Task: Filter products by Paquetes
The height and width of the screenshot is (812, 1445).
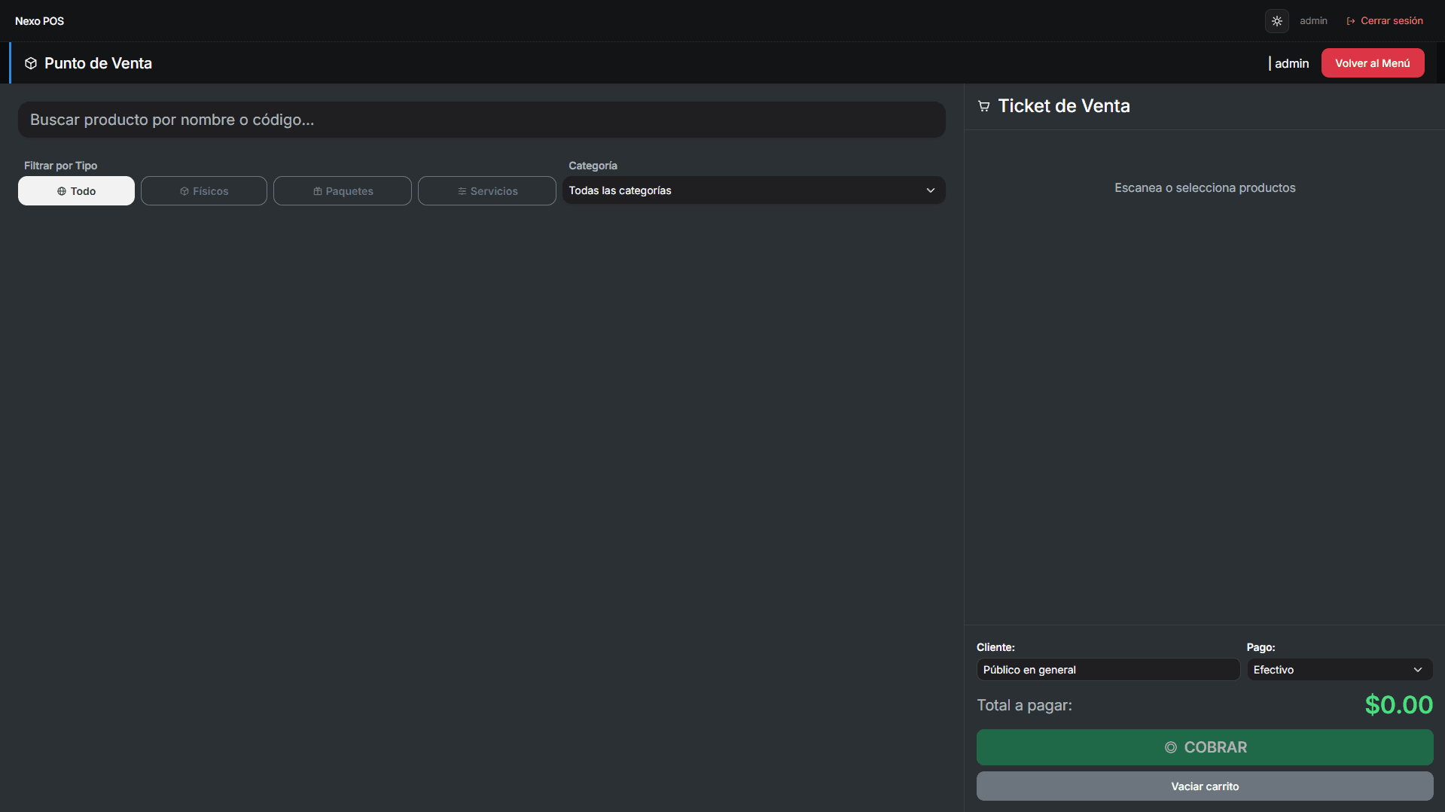Action: [x=343, y=191]
